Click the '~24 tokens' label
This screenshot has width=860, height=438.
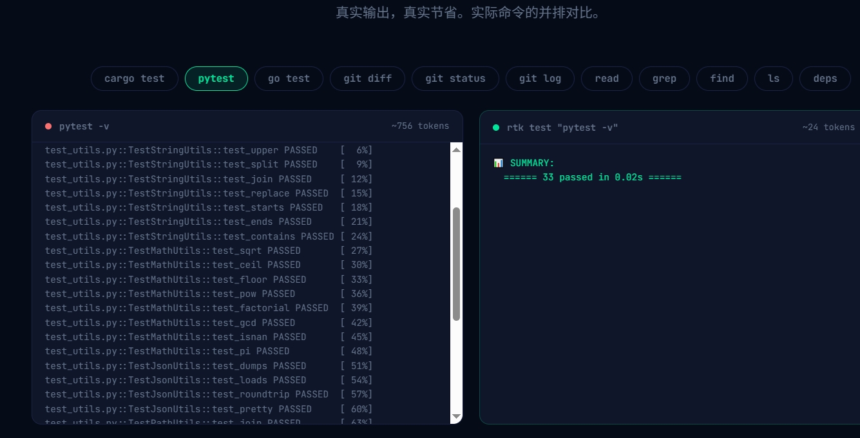click(x=828, y=128)
